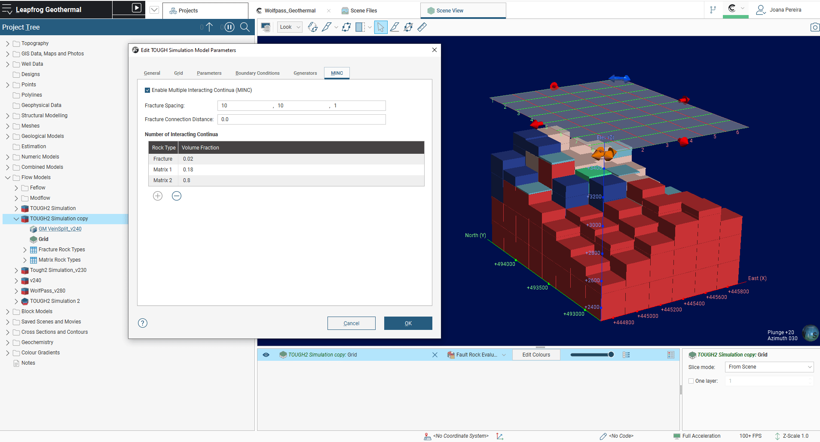Viewport: 820px width, 442px height.
Task: Click first Fracture Spacing value field
Action: 245,106
